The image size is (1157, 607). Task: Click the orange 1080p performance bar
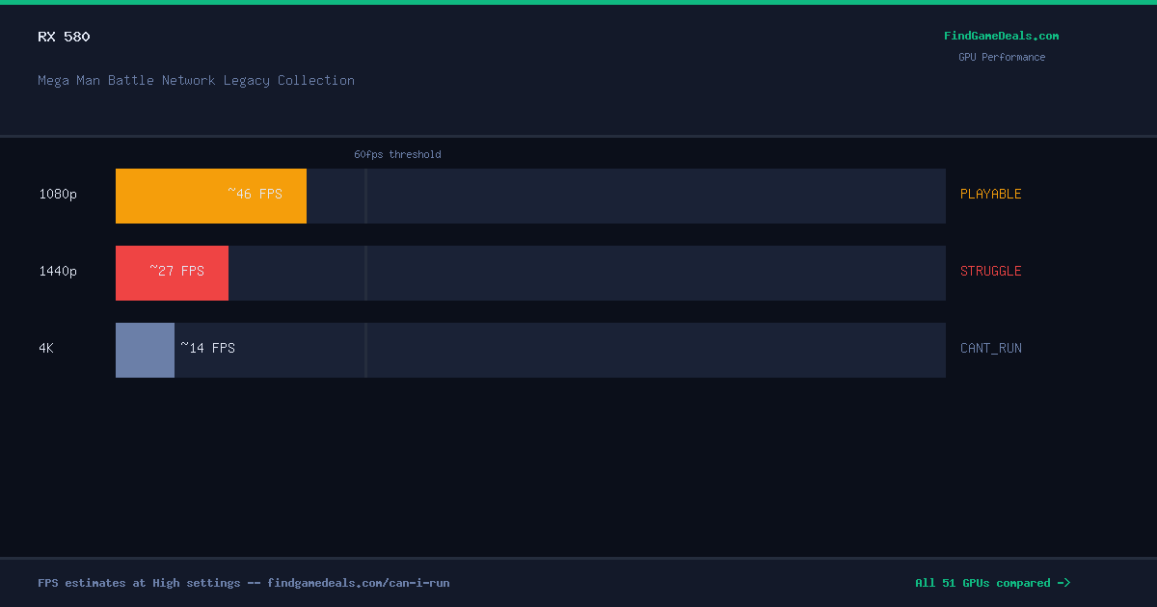click(x=211, y=196)
